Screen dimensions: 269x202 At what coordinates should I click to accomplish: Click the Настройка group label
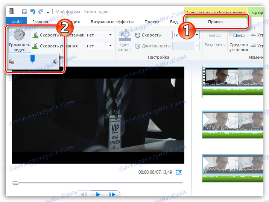point(158,57)
